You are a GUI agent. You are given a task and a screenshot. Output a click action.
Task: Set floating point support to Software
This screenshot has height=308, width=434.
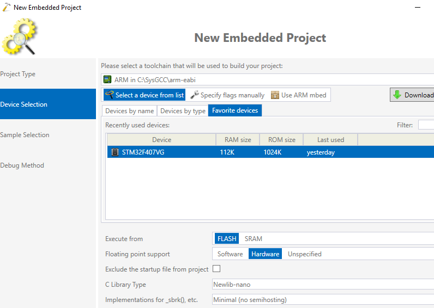[x=230, y=254]
